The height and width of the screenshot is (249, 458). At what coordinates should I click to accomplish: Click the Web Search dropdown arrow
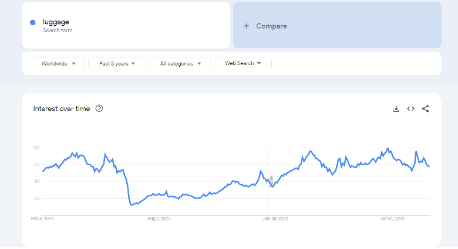tap(259, 63)
